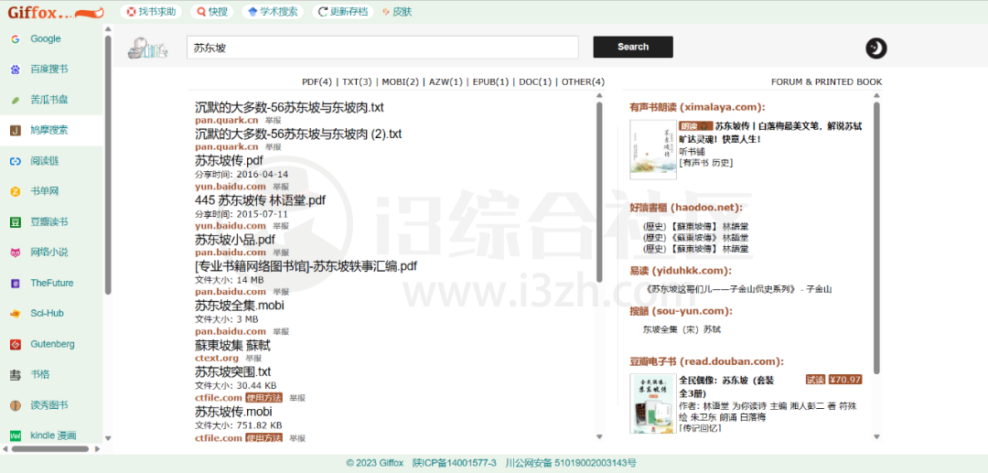Click the 试读 badge

tap(815, 380)
